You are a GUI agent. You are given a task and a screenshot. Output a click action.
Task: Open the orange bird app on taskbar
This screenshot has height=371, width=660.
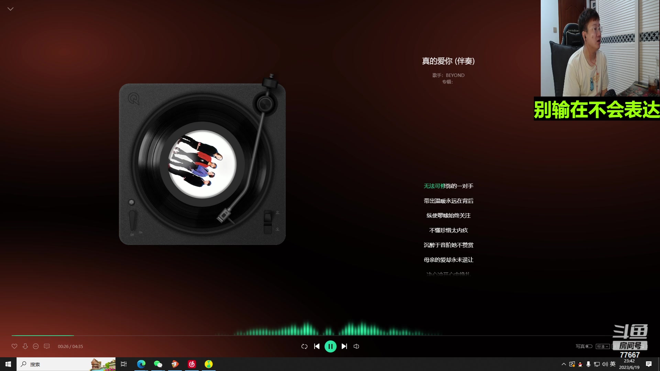pyautogui.click(x=175, y=364)
